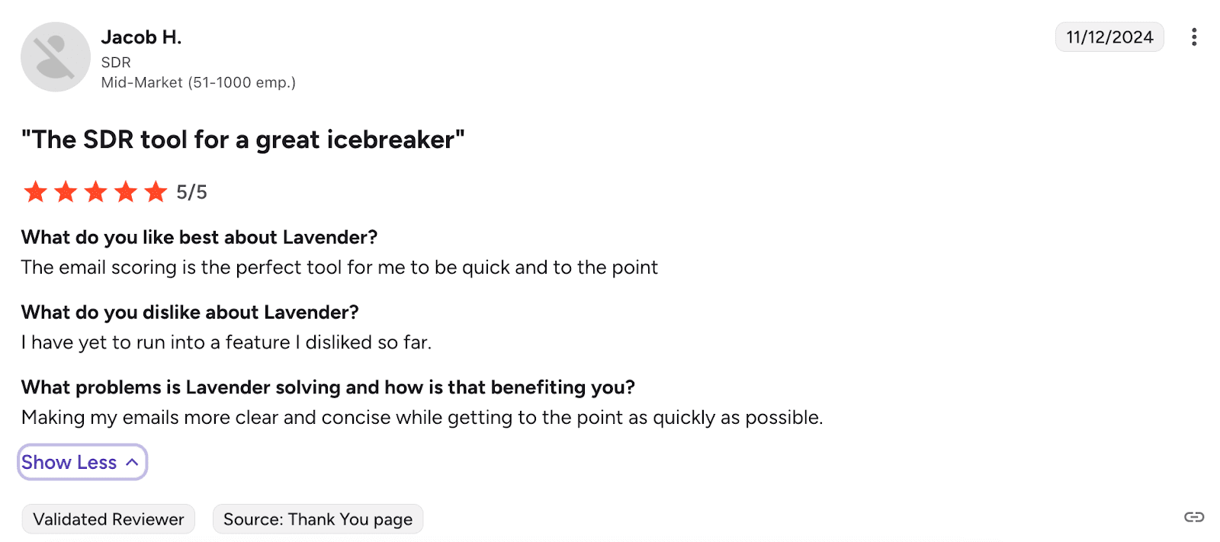
Task: Click the 5/5 rating score text
Action: click(191, 193)
